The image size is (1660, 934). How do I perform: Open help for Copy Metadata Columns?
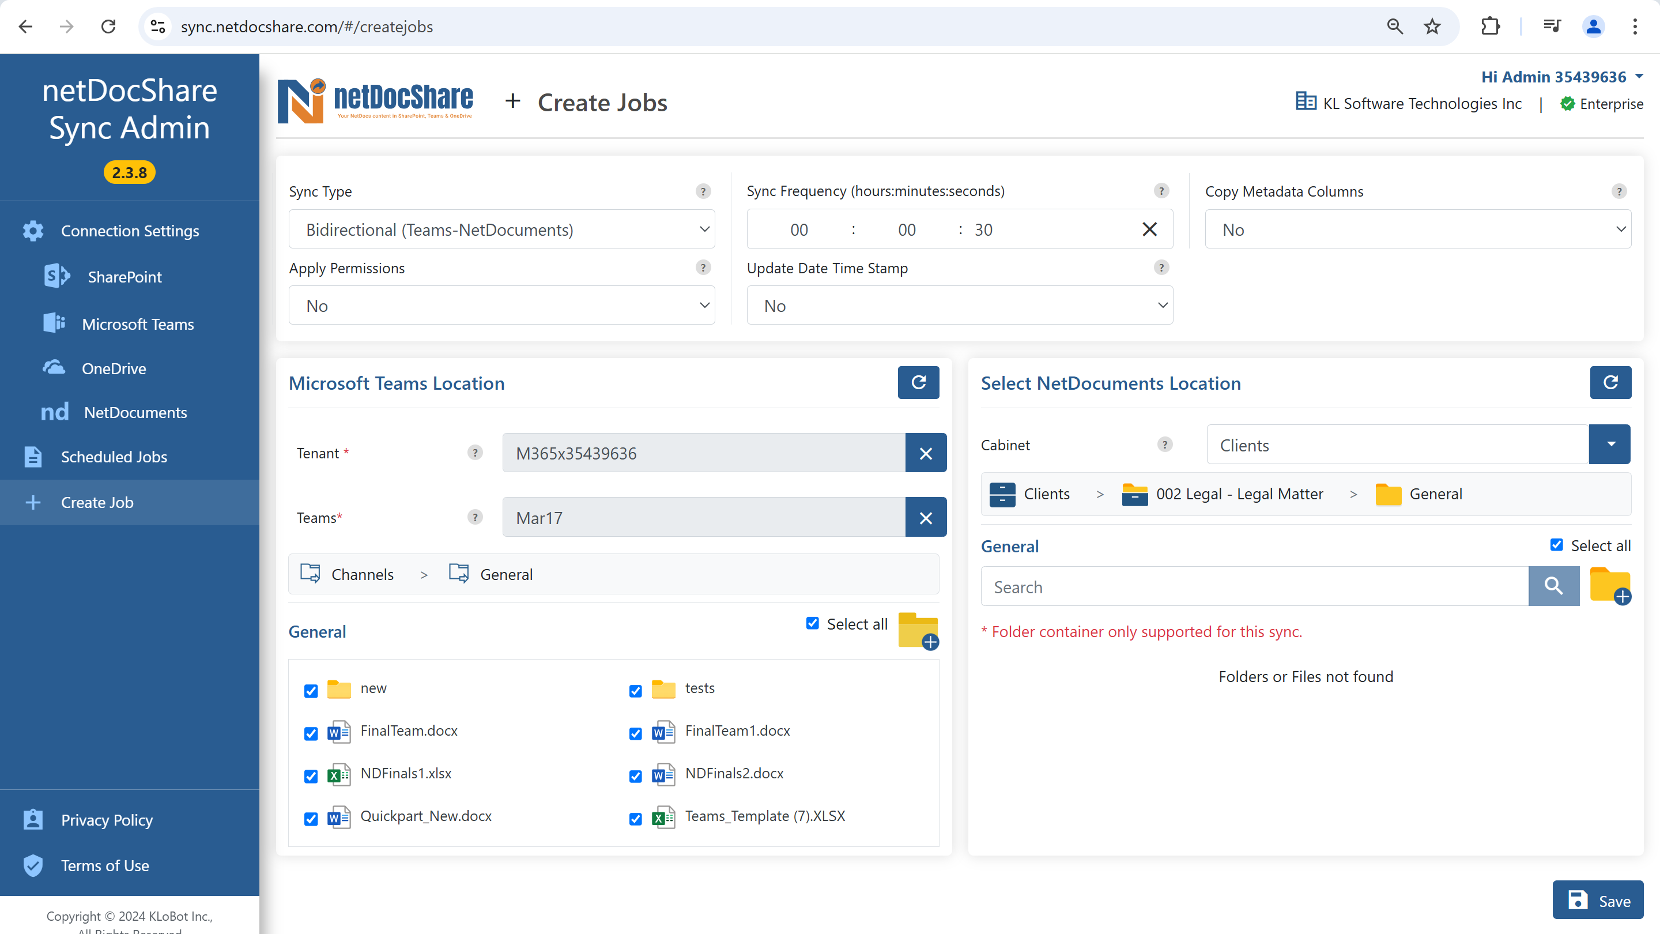click(x=1618, y=191)
